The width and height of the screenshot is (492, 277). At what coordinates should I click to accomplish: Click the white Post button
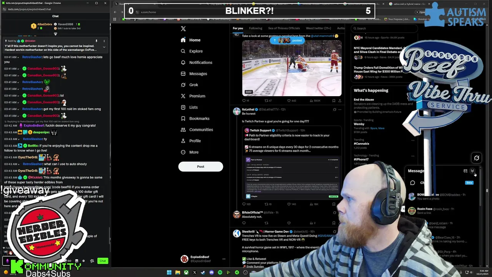(201, 167)
